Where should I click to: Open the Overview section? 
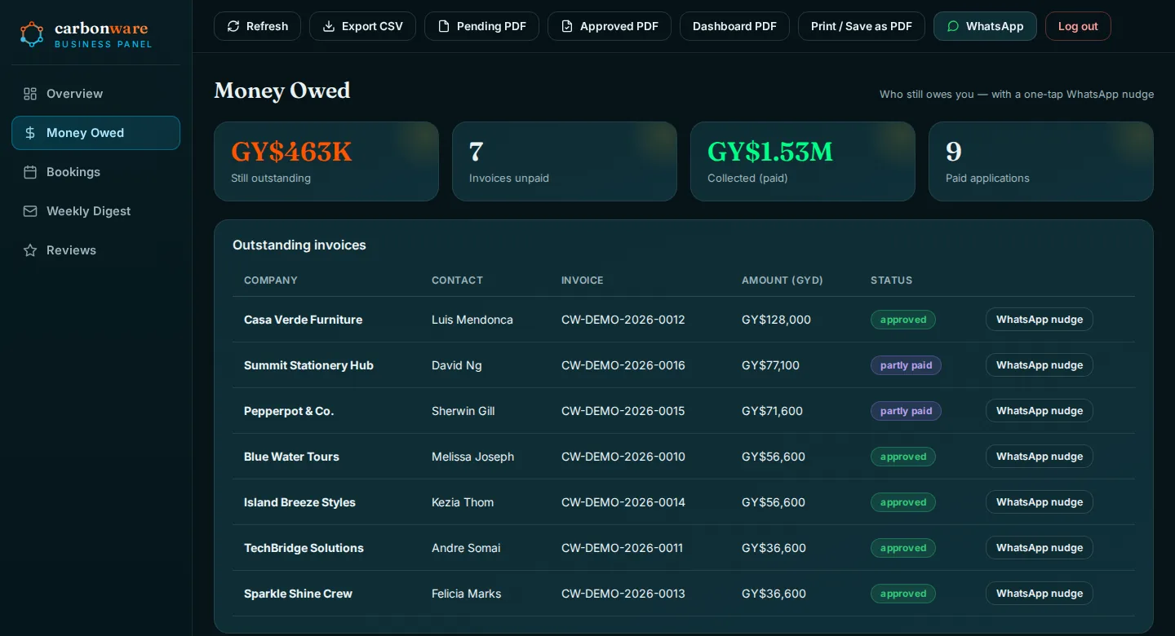[96, 94]
